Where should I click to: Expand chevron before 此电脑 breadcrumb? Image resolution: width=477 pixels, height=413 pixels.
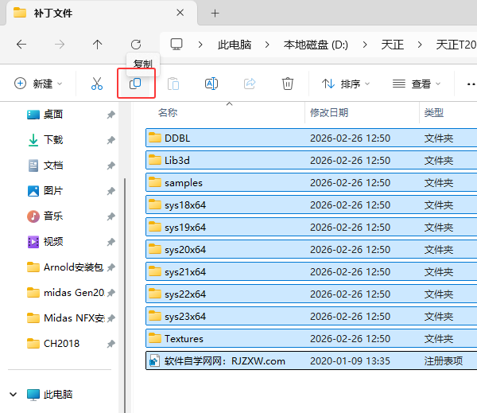(x=200, y=45)
